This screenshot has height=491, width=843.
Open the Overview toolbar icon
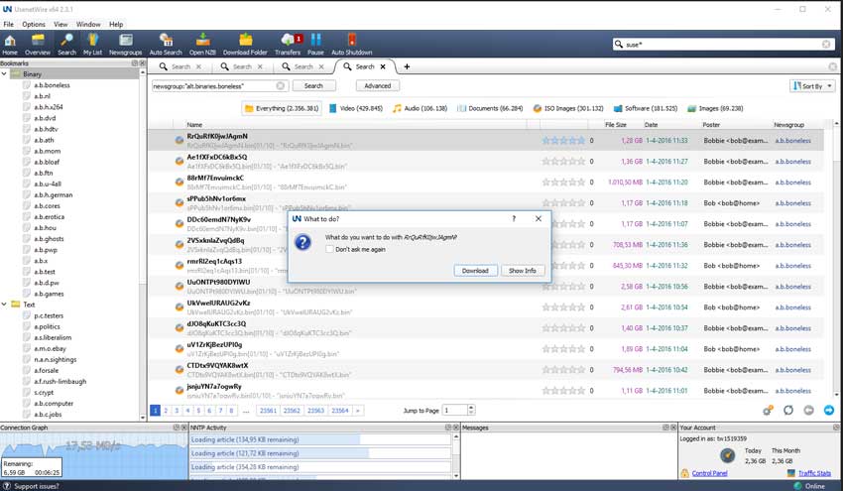click(x=38, y=44)
